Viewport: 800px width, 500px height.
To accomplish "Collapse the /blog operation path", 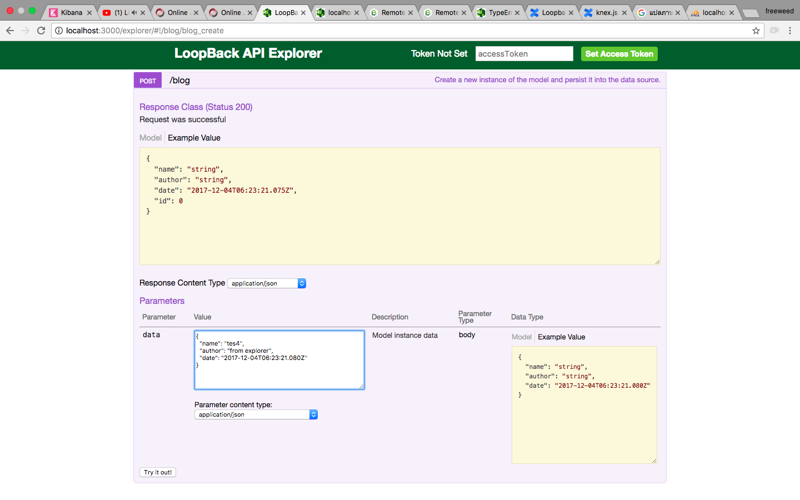I will [x=179, y=81].
